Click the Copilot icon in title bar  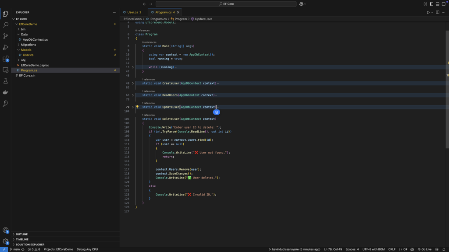(x=301, y=4)
